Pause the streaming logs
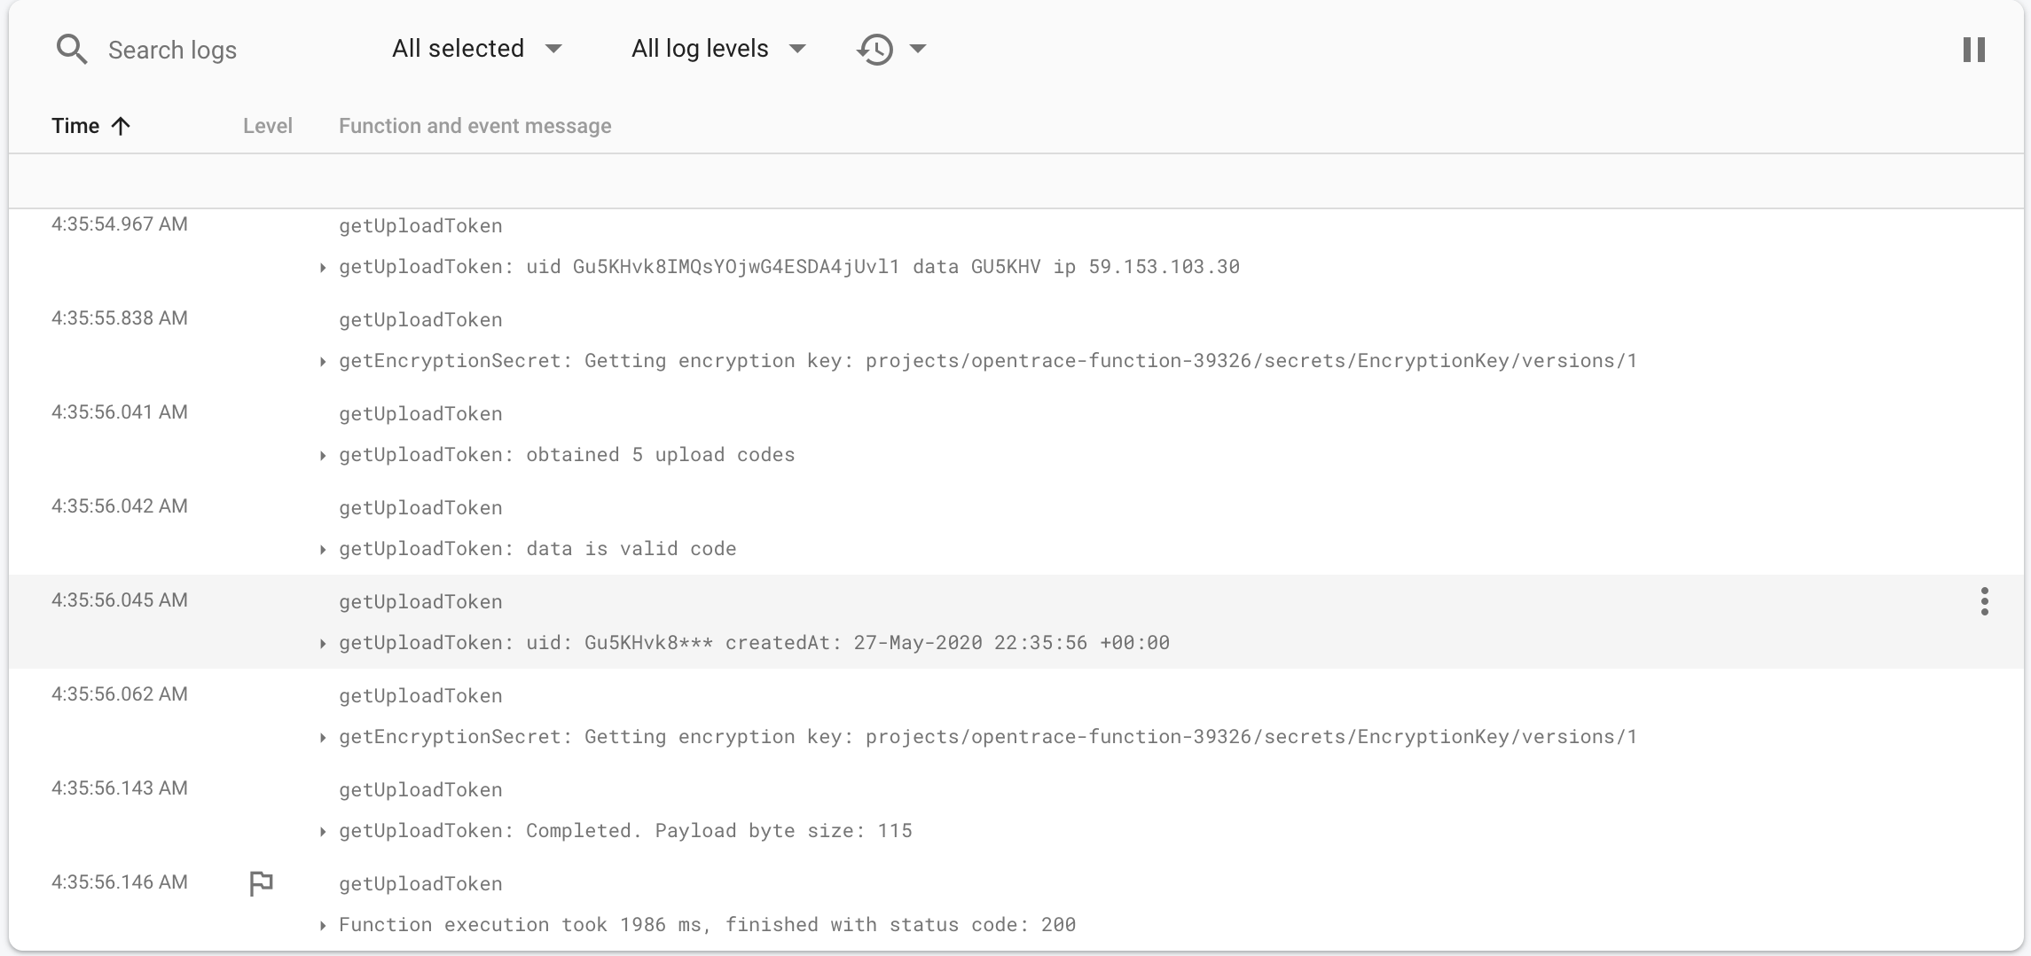The height and width of the screenshot is (956, 2031). [1973, 49]
